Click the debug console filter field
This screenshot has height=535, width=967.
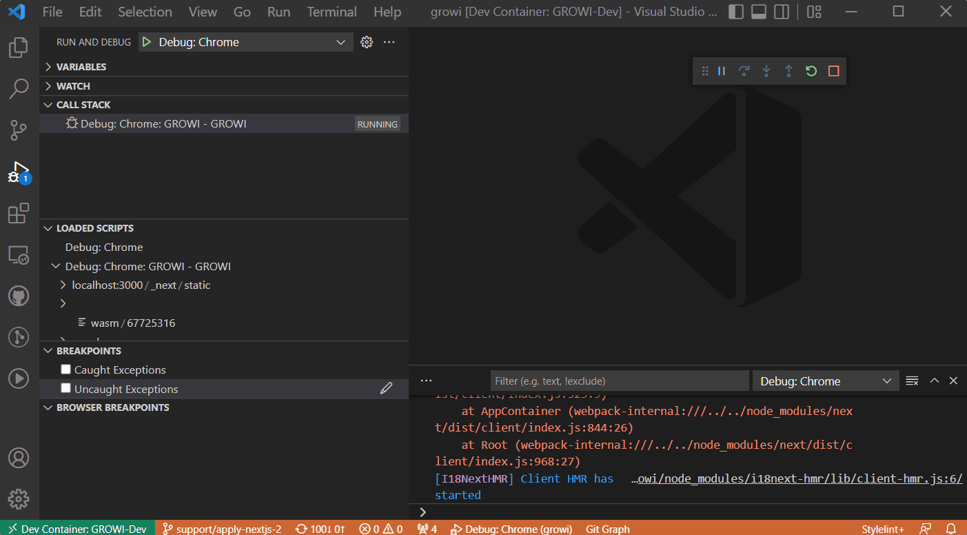pos(619,381)
